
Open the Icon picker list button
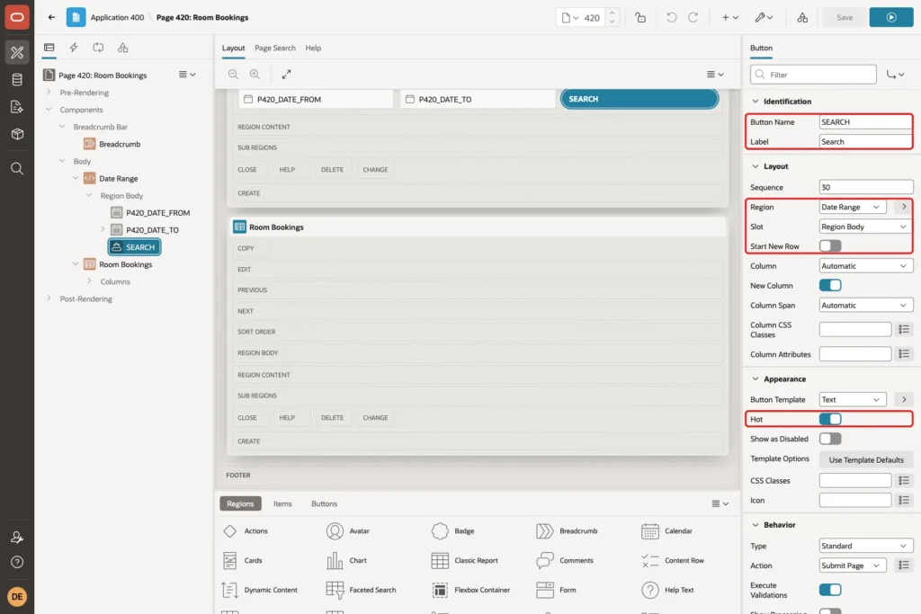click(x=904, y=500)
